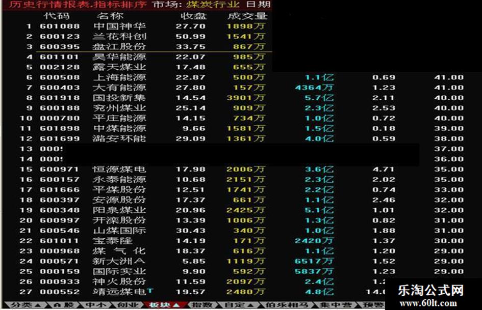Screen dimensions: 482x310
Task: Click closing price 27.70
Action: [191, 26]
